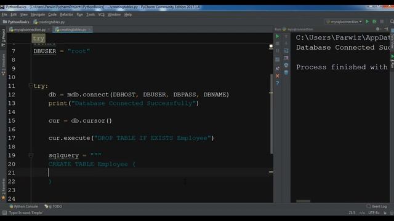Viewport: 394px width, 221px height.
Task: Rerun program in Run panel
Action: tap(278, 37)
